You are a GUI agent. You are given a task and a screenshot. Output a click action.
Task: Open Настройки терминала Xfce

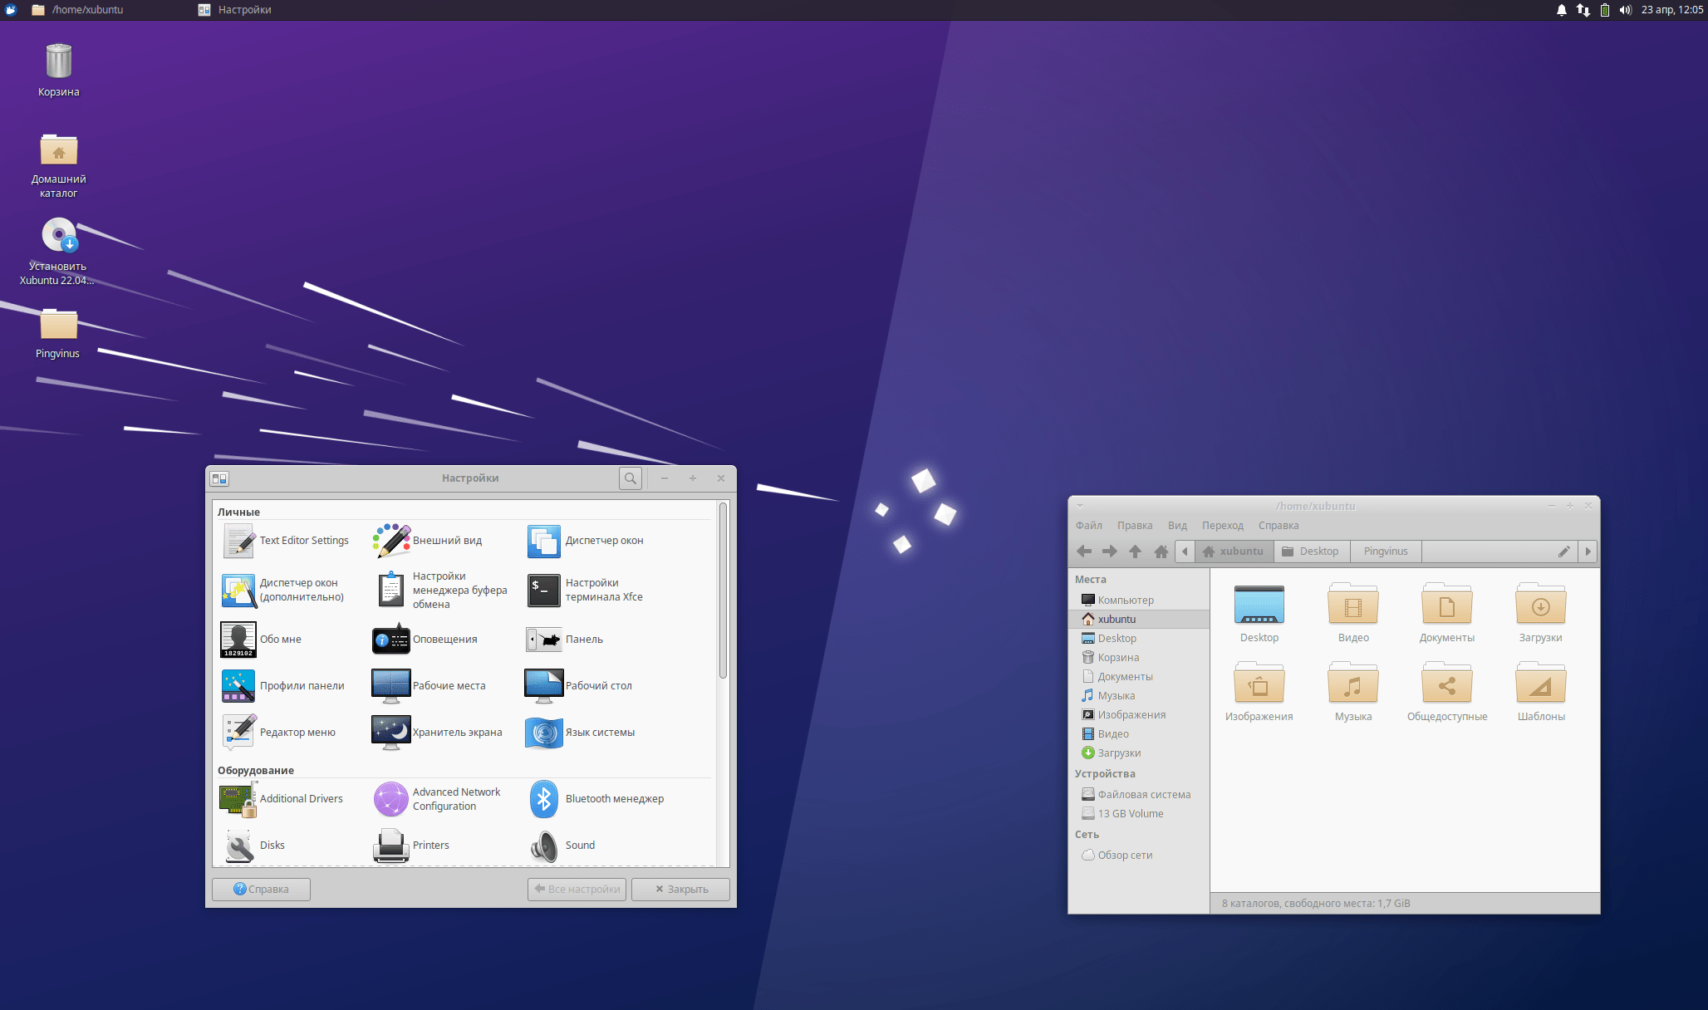click(586, 590)
